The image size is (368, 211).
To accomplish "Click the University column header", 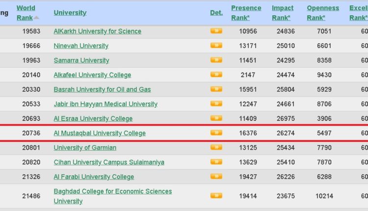I will [70, 13].
